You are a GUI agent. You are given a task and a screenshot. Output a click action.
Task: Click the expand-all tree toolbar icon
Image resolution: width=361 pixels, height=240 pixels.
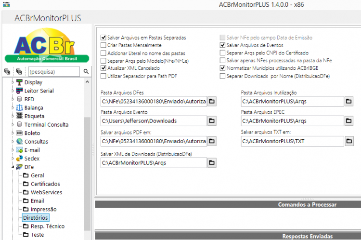pos(7,72)
